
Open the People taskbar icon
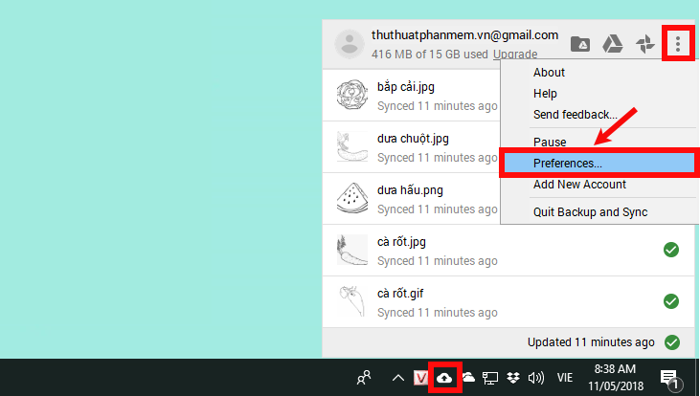coord(364,378)
